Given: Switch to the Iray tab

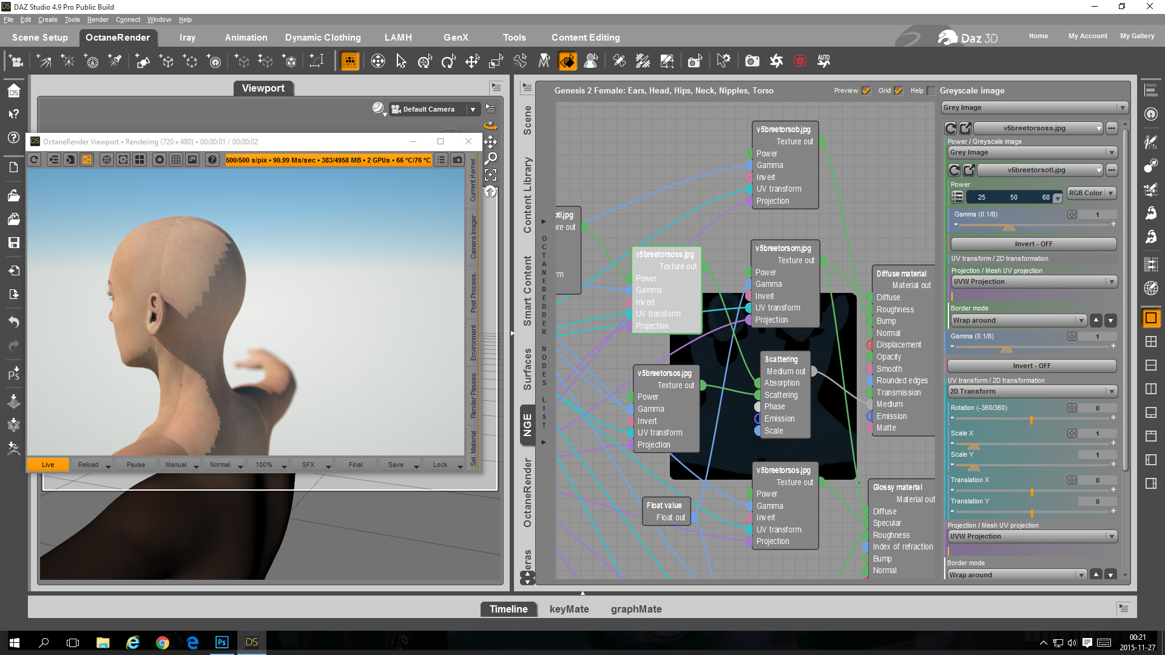Looking at the screenshot, I should [187, 38].
